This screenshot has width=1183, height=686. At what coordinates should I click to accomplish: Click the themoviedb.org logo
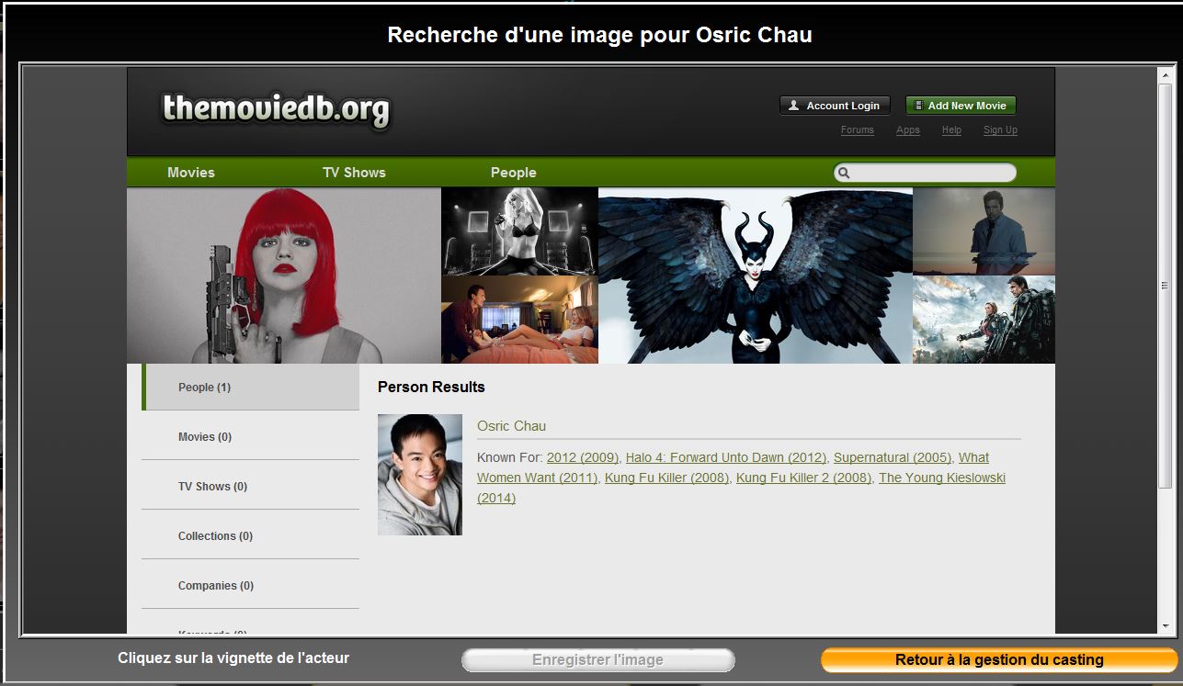coord(276,110)
